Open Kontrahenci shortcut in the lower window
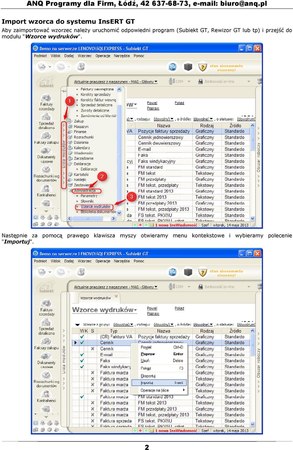293x450 pixels. (46, 397)
